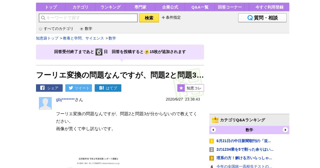Click the yellow 検索 button

[x=149, y=18]
